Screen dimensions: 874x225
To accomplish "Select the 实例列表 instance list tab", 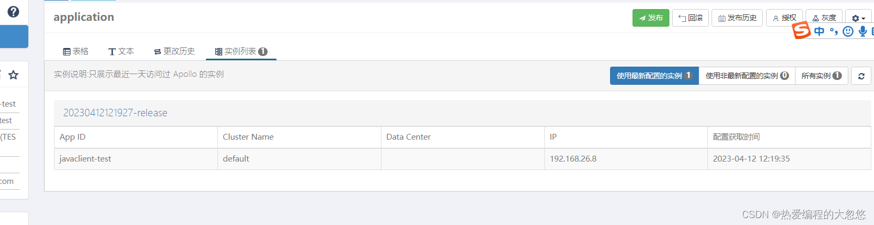I will click(x=241, y=51).
